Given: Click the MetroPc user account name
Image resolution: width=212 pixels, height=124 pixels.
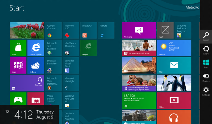Looking at the screenshot, I should [x=192, y=7].
